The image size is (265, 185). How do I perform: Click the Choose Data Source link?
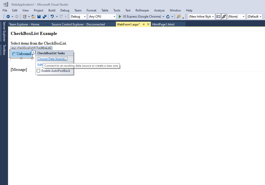52,59
